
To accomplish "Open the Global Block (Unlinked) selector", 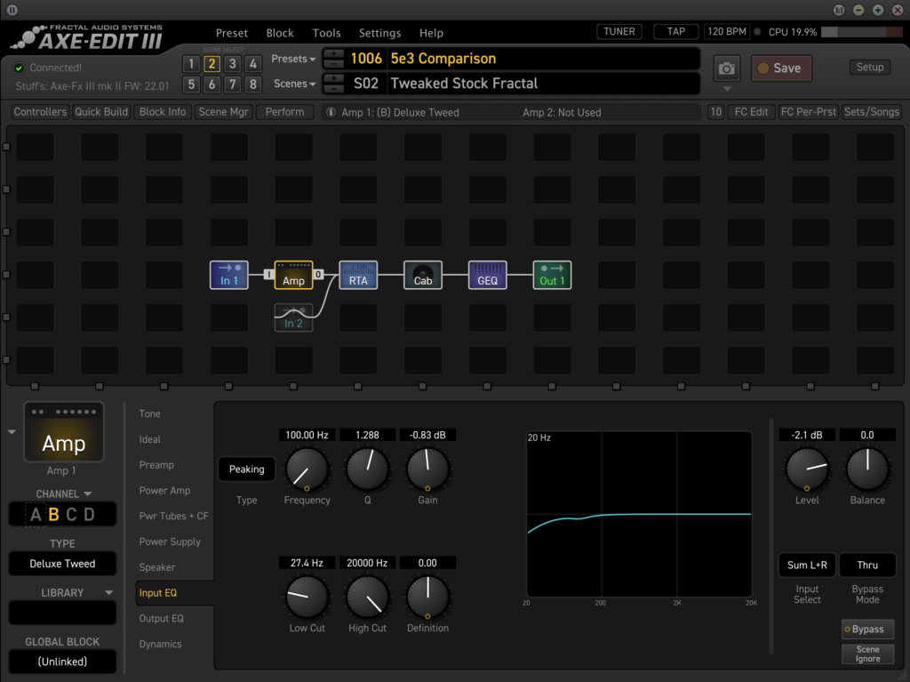I will pos(62,662).
